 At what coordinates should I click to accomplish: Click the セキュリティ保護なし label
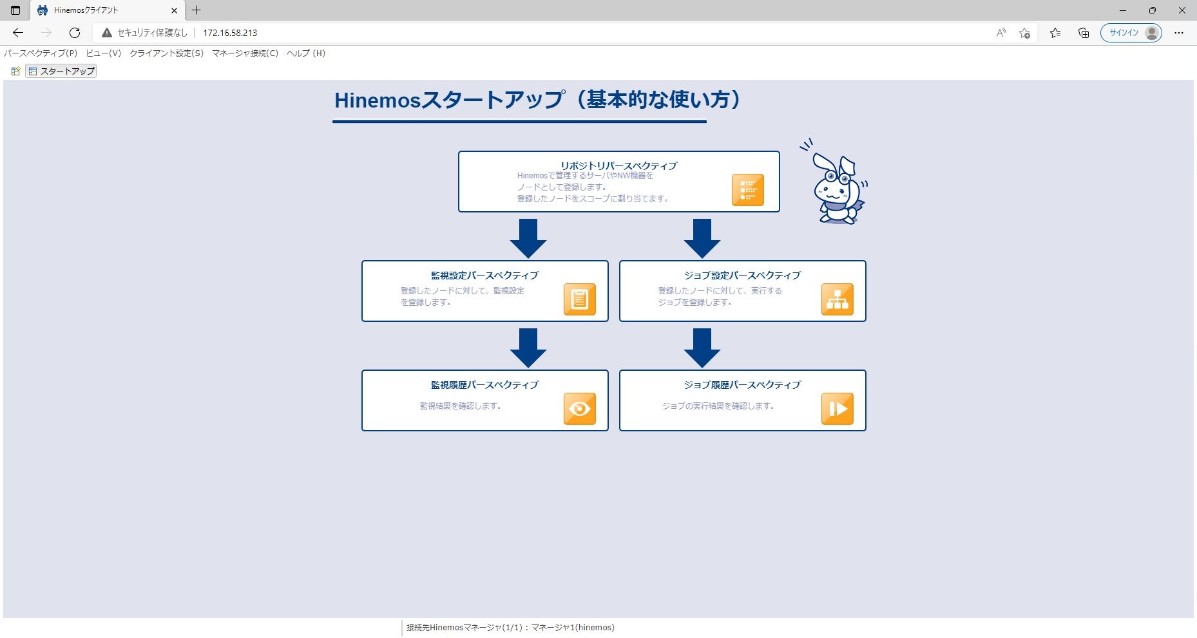click(152, 32)
